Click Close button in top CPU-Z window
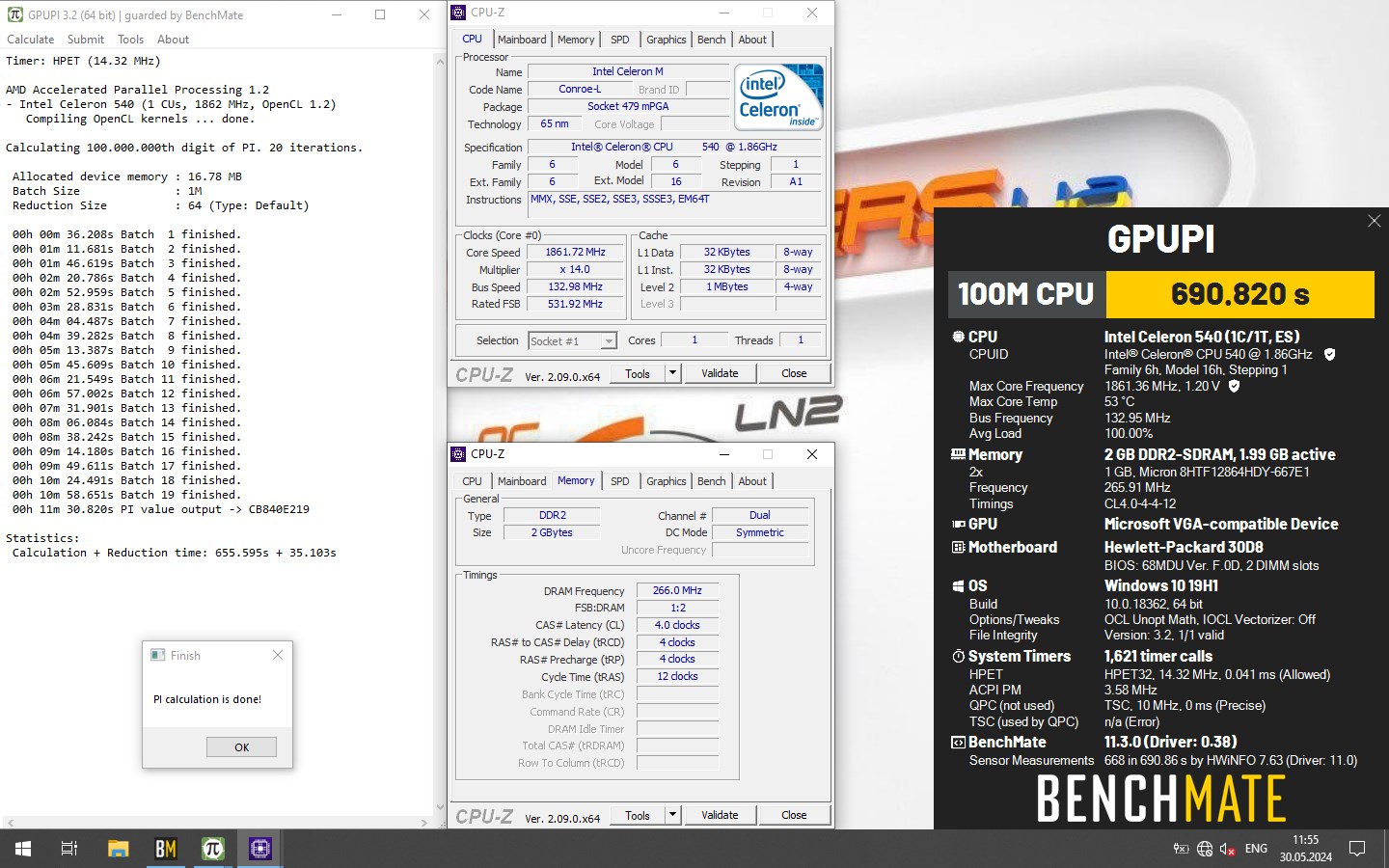The width and height of the screenshot is (1389, 868). (794, 373)
